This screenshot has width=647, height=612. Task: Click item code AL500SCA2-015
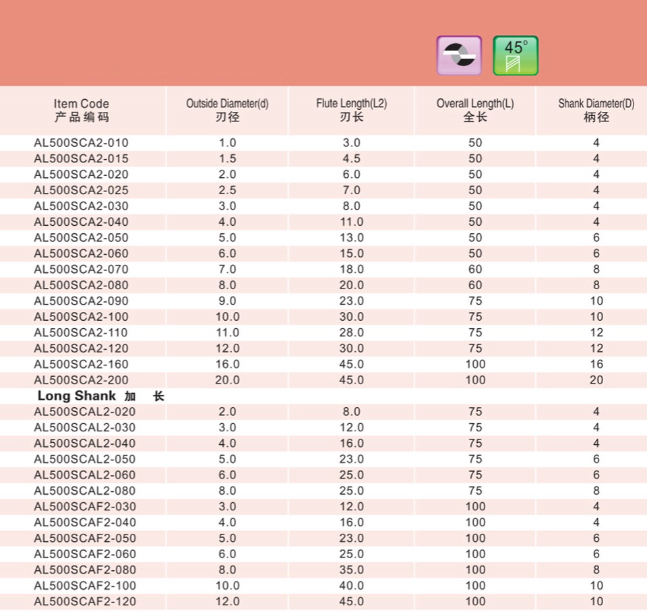tap(82, 158)
